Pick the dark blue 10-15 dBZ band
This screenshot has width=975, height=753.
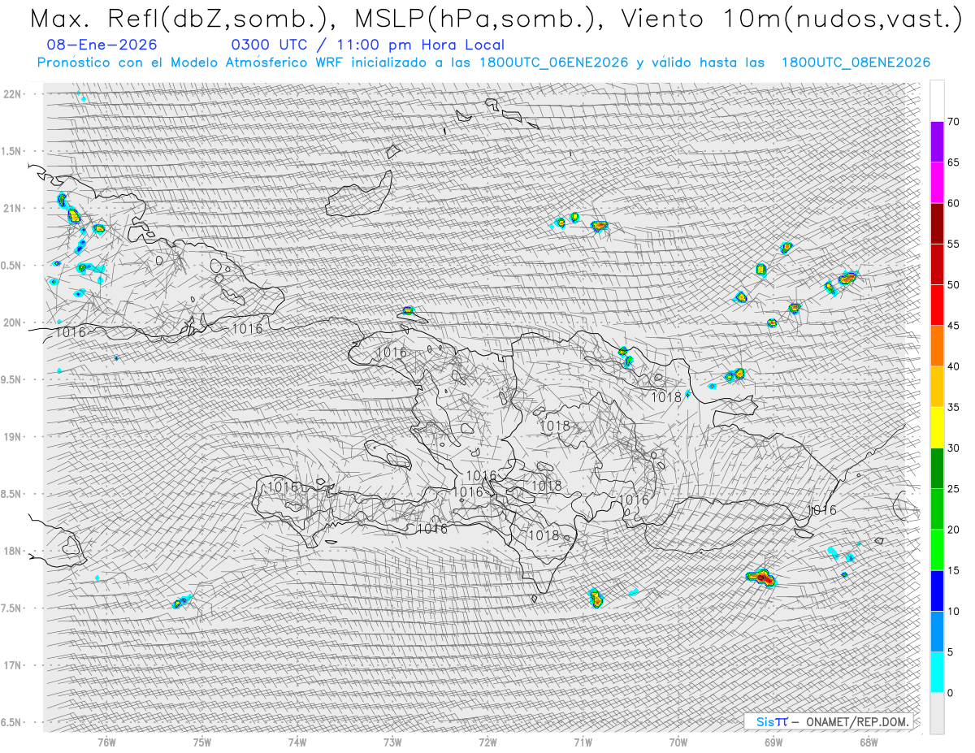pyautogui.click(x=937, y=591)
